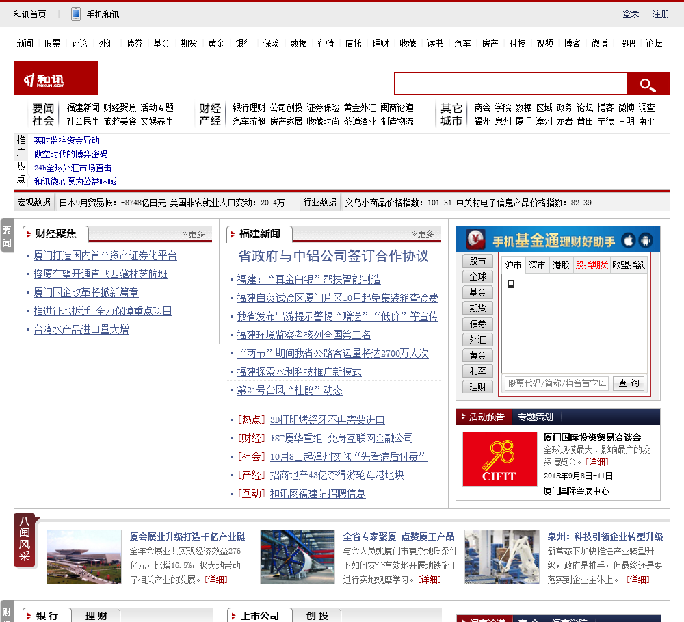Click the 八闽风采 ribbon label
684x622 pixels.
tap(25, 539)
